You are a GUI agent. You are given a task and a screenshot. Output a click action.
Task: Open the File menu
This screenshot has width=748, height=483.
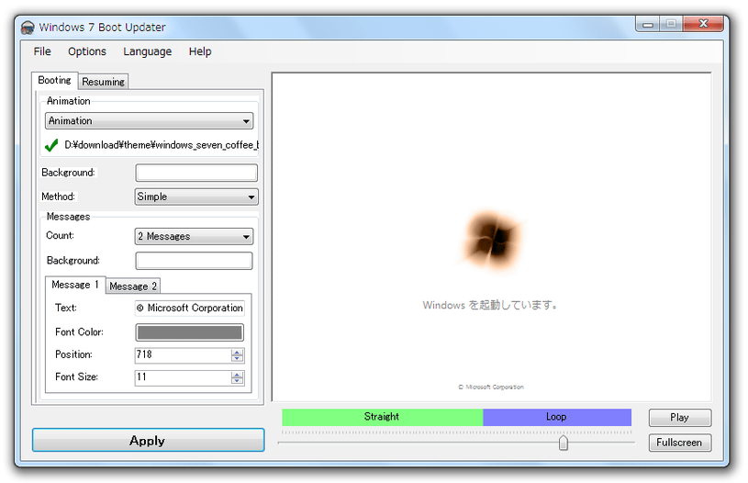click(42, 51)
